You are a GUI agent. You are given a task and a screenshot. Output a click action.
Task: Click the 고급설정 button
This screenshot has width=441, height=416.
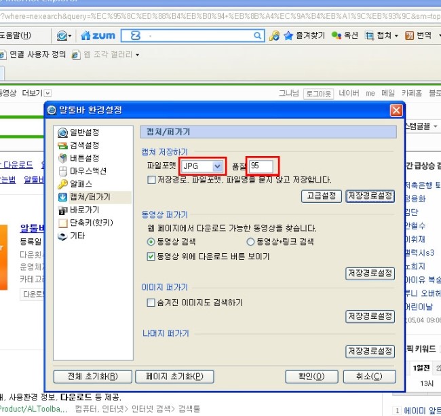(321, 196)
